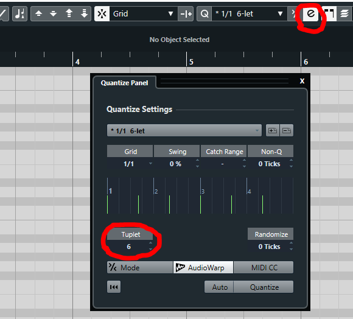This screenshot has height=319, width=353.
Task: Click the Randomize label button
Action: [271, 234]
